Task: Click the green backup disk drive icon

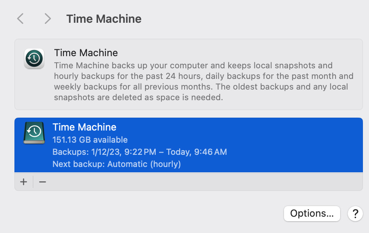Action: click(x=34, y=132)
